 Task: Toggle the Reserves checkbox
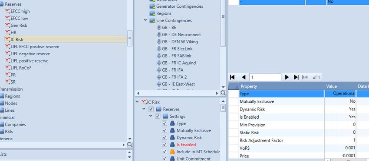point(151,109)
